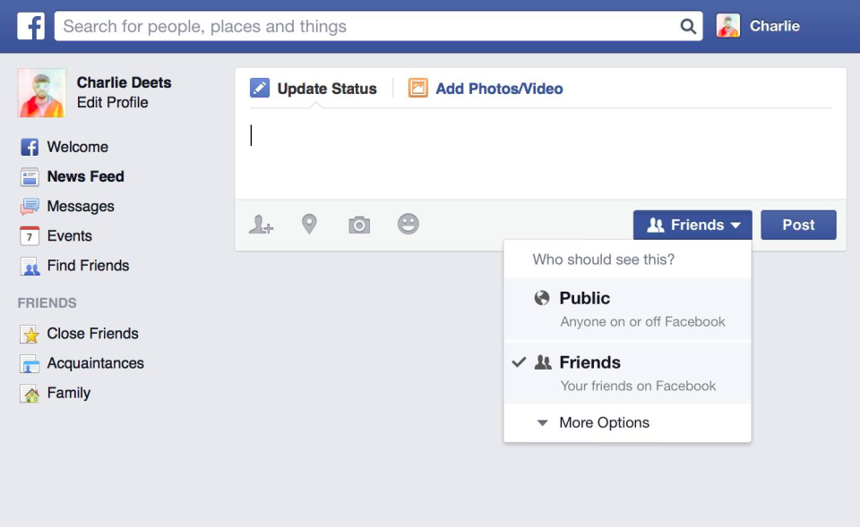This screenshot has width=860, height=527.
Task: Click the smiley feeling/activity icon
Action: (x=408, y=225)
